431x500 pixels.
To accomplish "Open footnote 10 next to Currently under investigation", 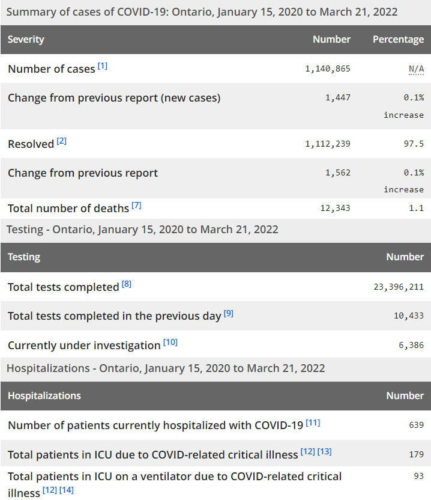I will tap(170, 343).
